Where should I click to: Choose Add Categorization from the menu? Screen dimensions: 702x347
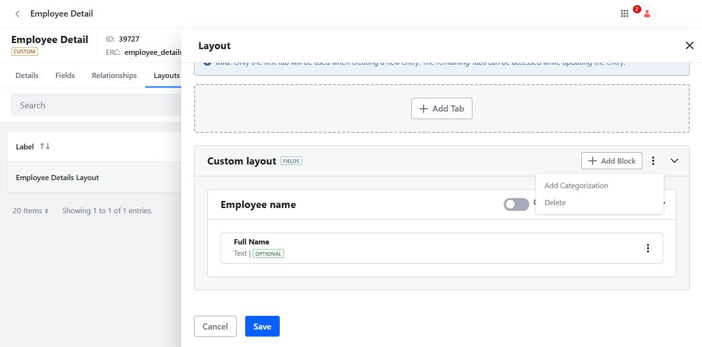pyautogui.click(x=576, y=185)
